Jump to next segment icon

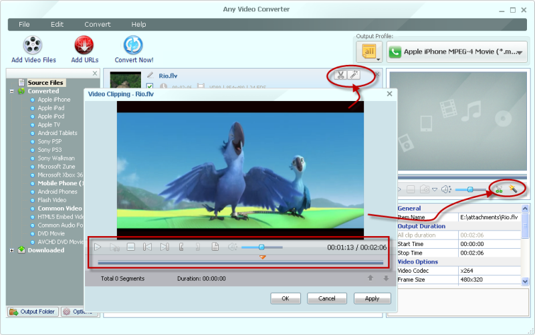click(x=165, y=247)
